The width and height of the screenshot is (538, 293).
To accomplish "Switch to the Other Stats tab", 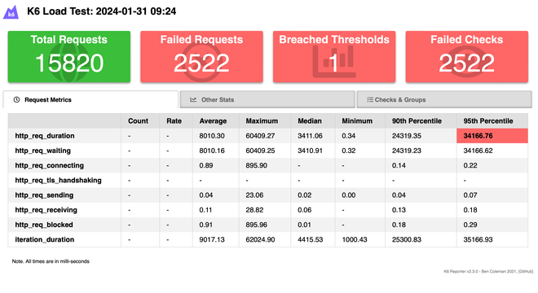I will coord(267,99).
